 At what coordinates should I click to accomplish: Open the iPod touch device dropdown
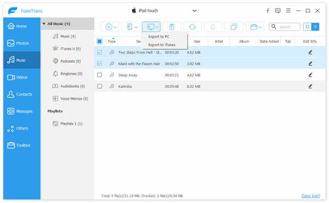(164, 10)
